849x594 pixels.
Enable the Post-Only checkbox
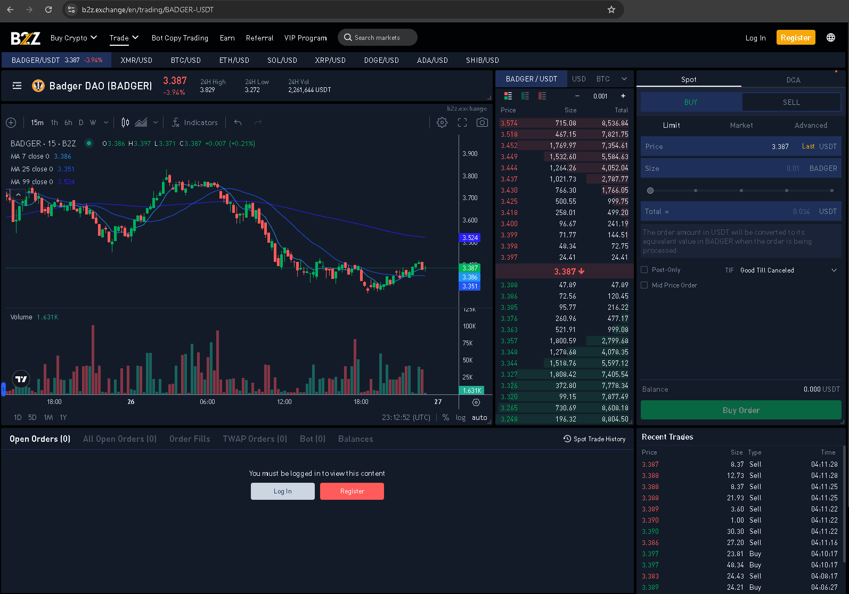(x=644, y=270)
